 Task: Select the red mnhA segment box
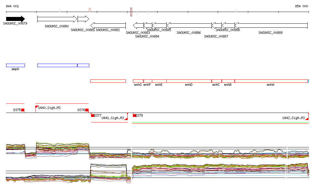pos(271,81)
